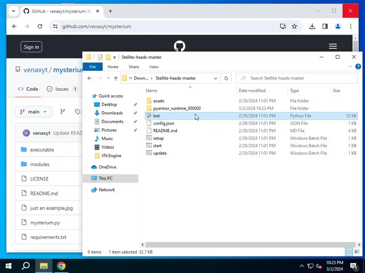Bookmark this page with star icon
This screenshot has height=273, width=365.
(x=294, y=26)
